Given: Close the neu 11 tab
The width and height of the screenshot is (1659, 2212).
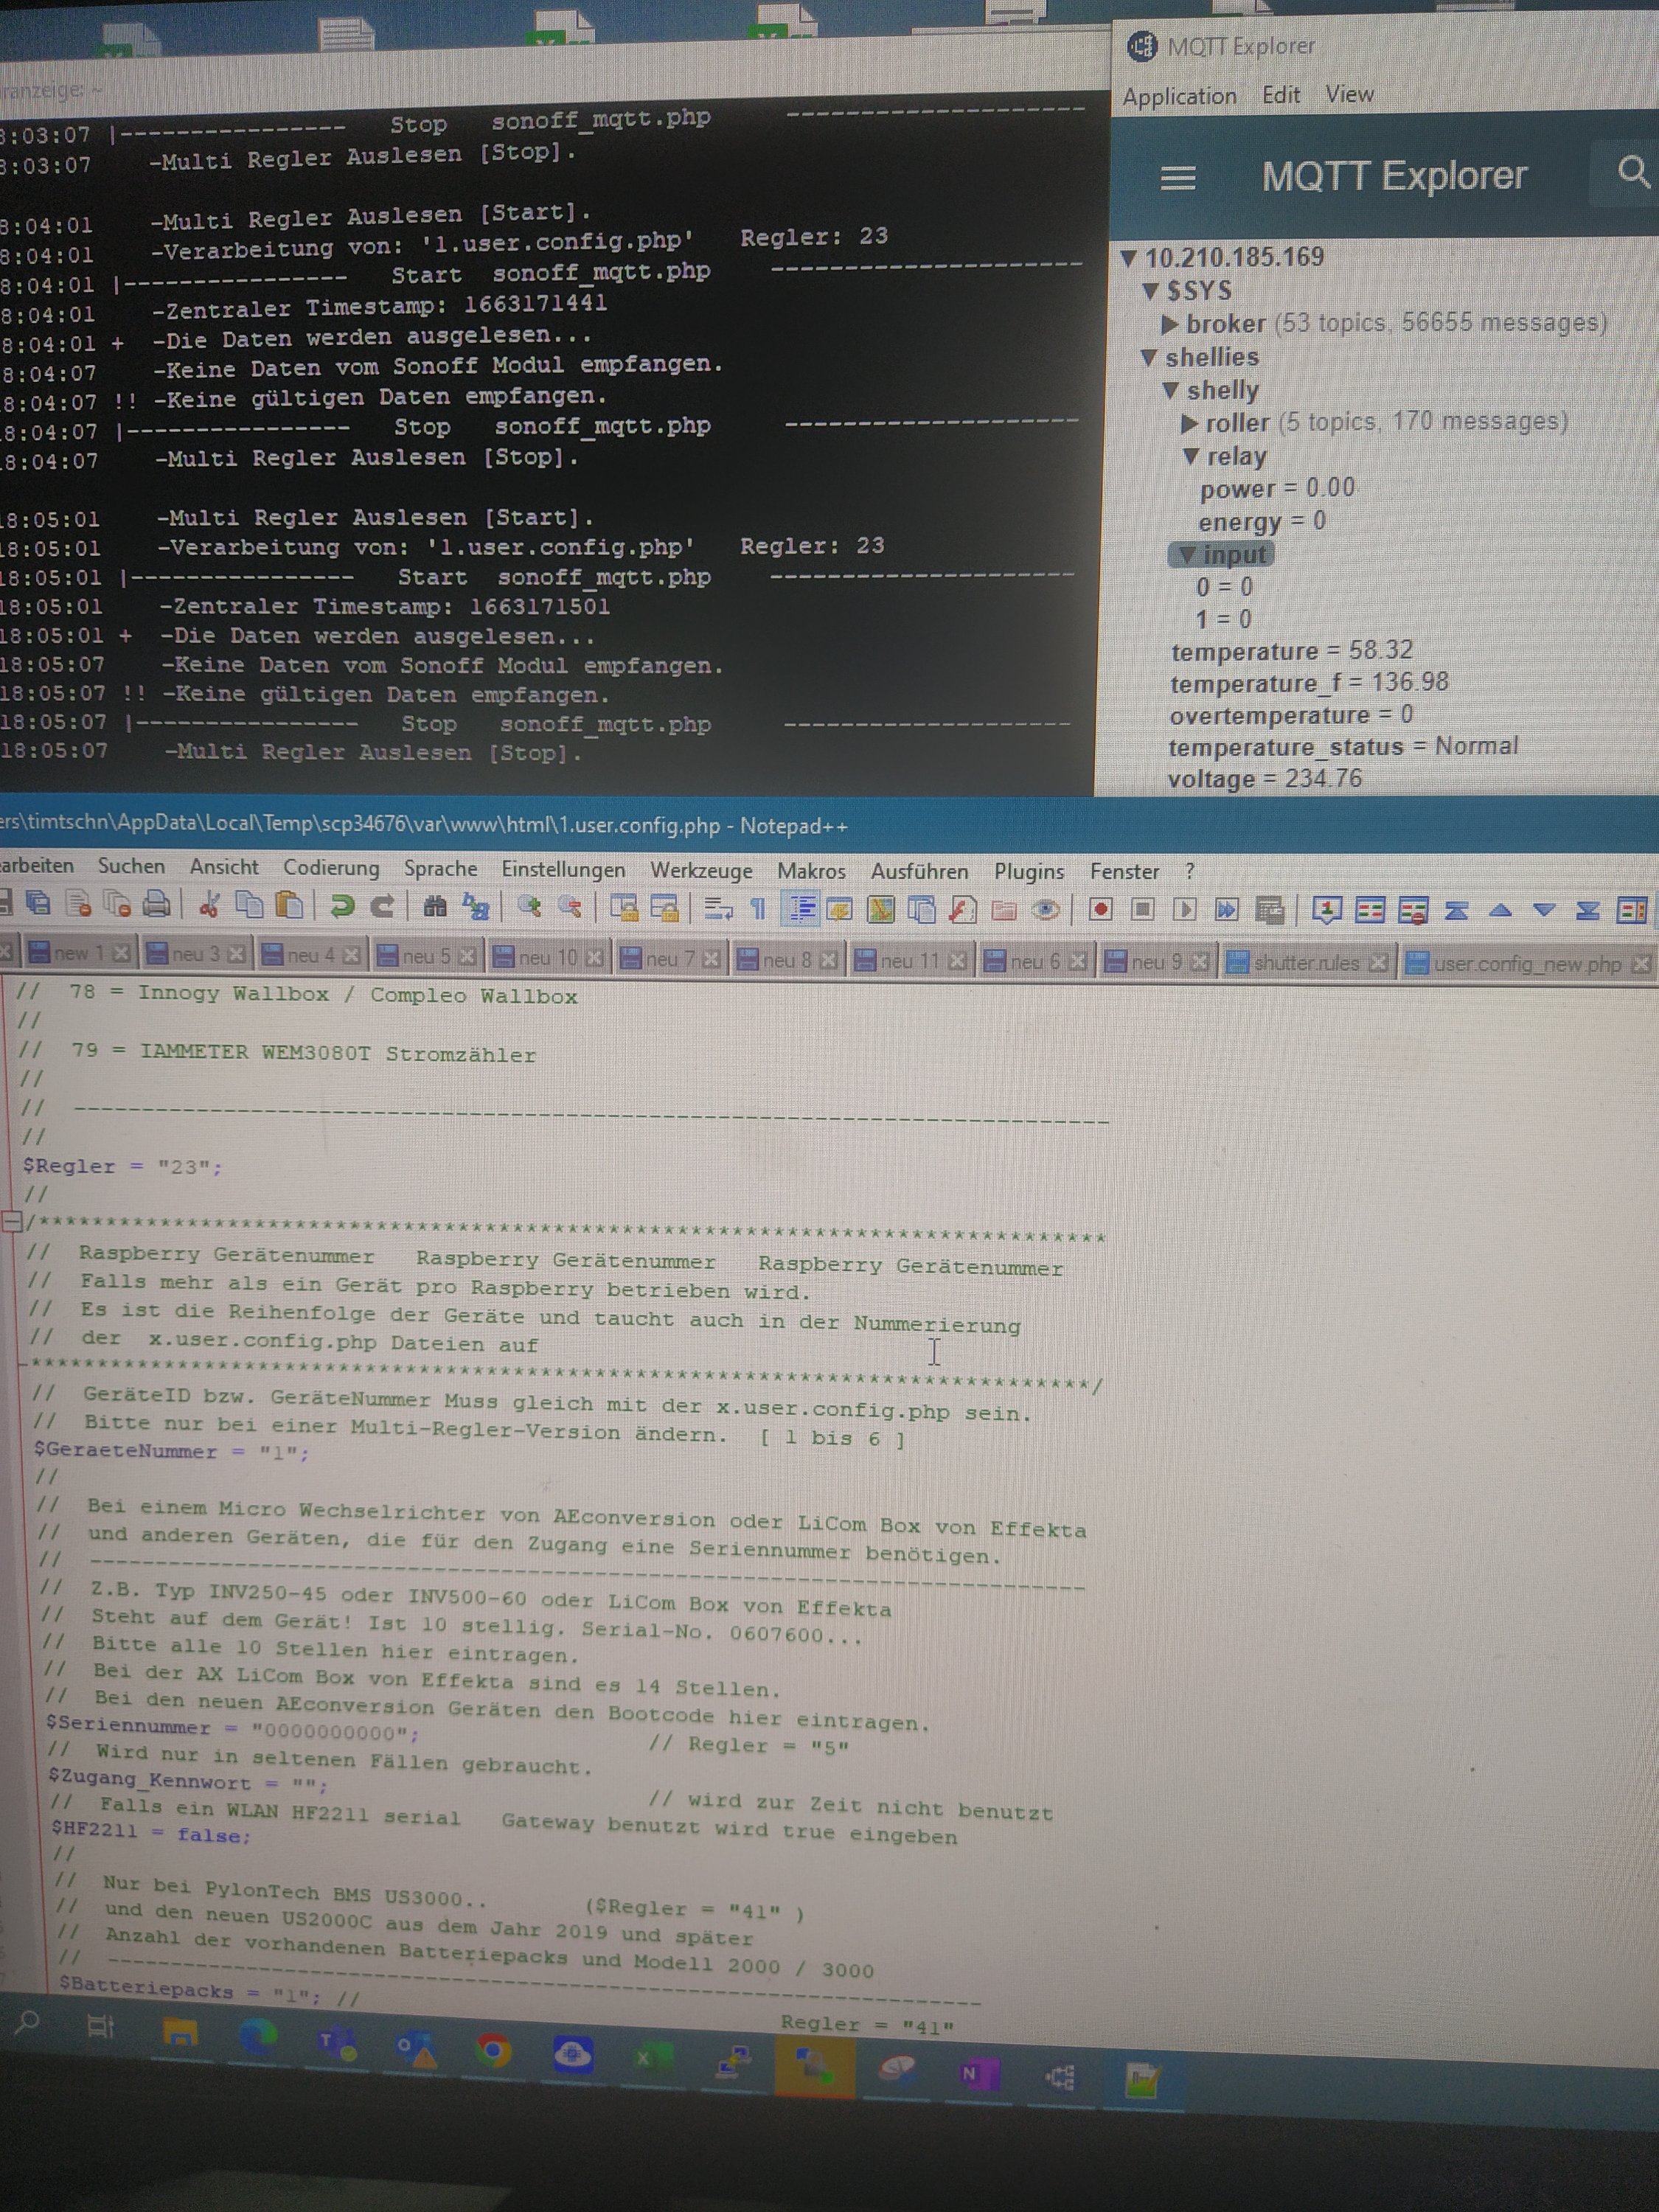Looking at the screenshot, I should click(957, 961).
